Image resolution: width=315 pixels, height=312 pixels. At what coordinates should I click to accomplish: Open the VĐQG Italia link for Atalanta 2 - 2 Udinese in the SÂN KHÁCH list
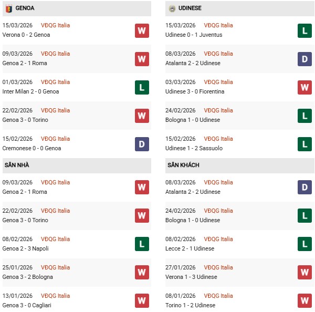pos(218,182)
